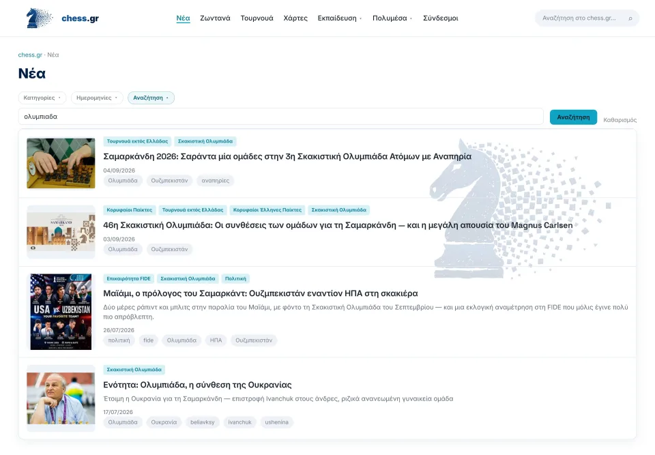Open the Εκπαίδευση navigation dropdown

[x=340, y=18]
